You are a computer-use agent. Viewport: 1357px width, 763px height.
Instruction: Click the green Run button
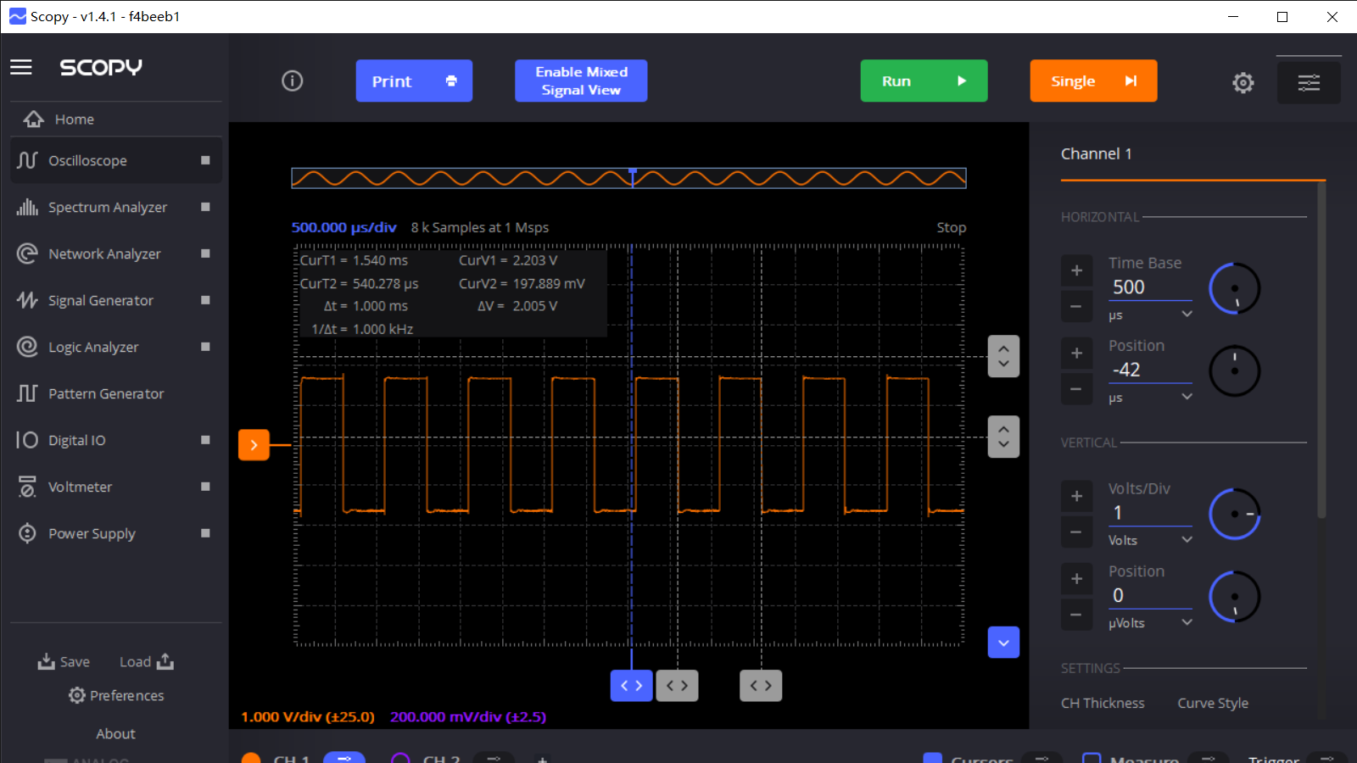[924, 81]
